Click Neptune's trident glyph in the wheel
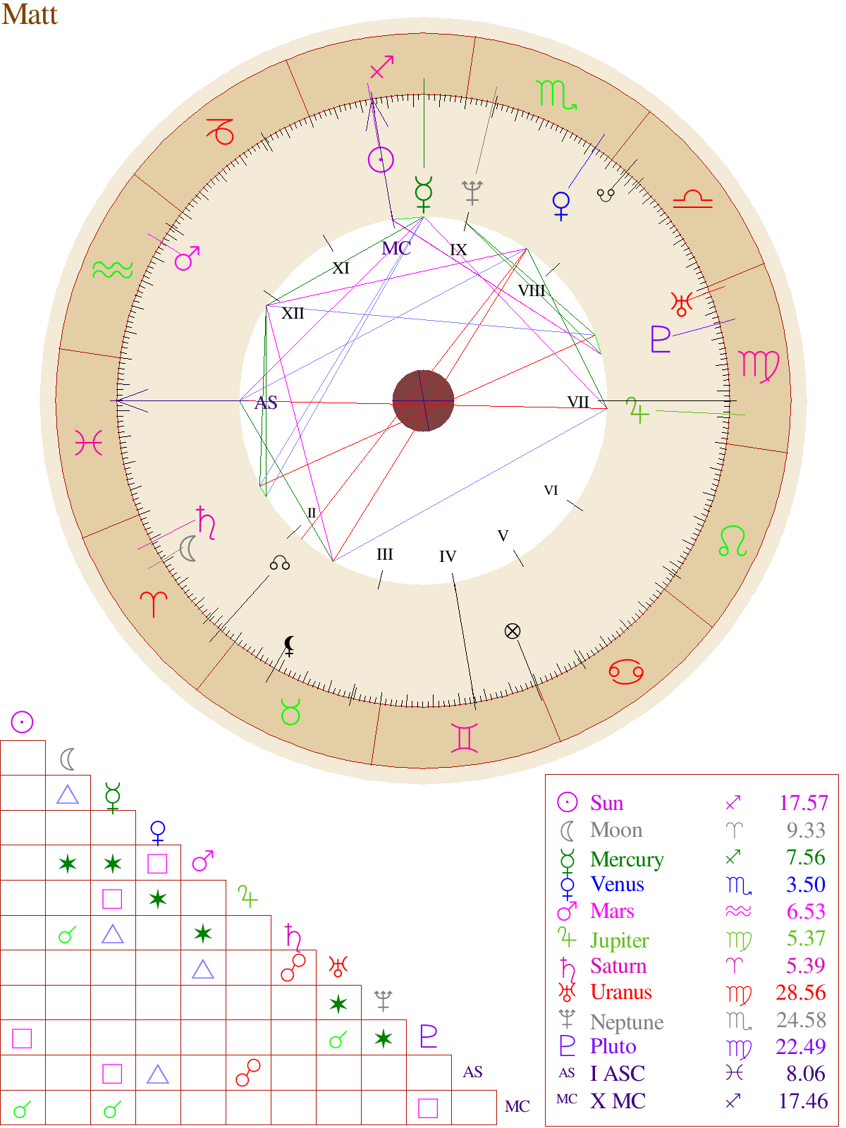 tap(472, 192)
